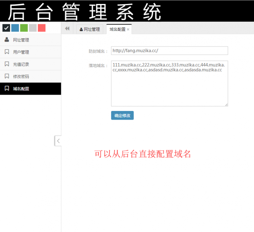
Task: Select the black theme swatch with checkmark
Action: point(6,28)
